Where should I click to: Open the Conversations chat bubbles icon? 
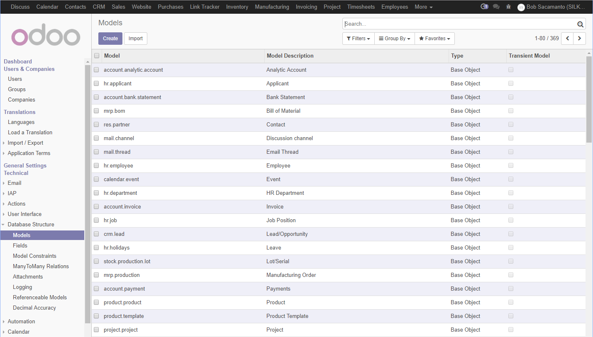pos(496,7)
